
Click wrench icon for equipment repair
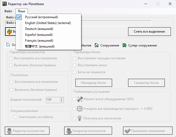tap(80, 99)
